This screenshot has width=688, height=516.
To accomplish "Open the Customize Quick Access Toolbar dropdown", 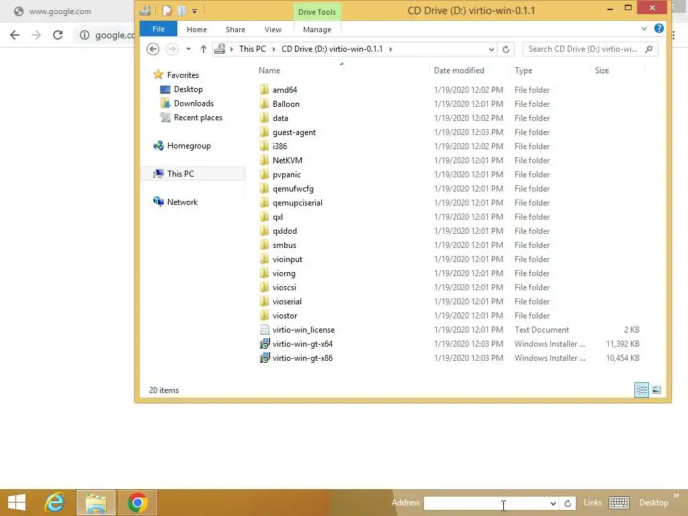I will pyautogui.click(x=194, y=11).
